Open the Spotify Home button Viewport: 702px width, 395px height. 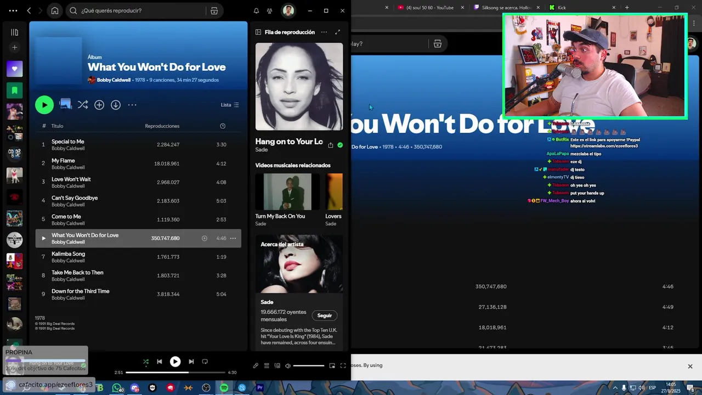(x=55, y=10)
